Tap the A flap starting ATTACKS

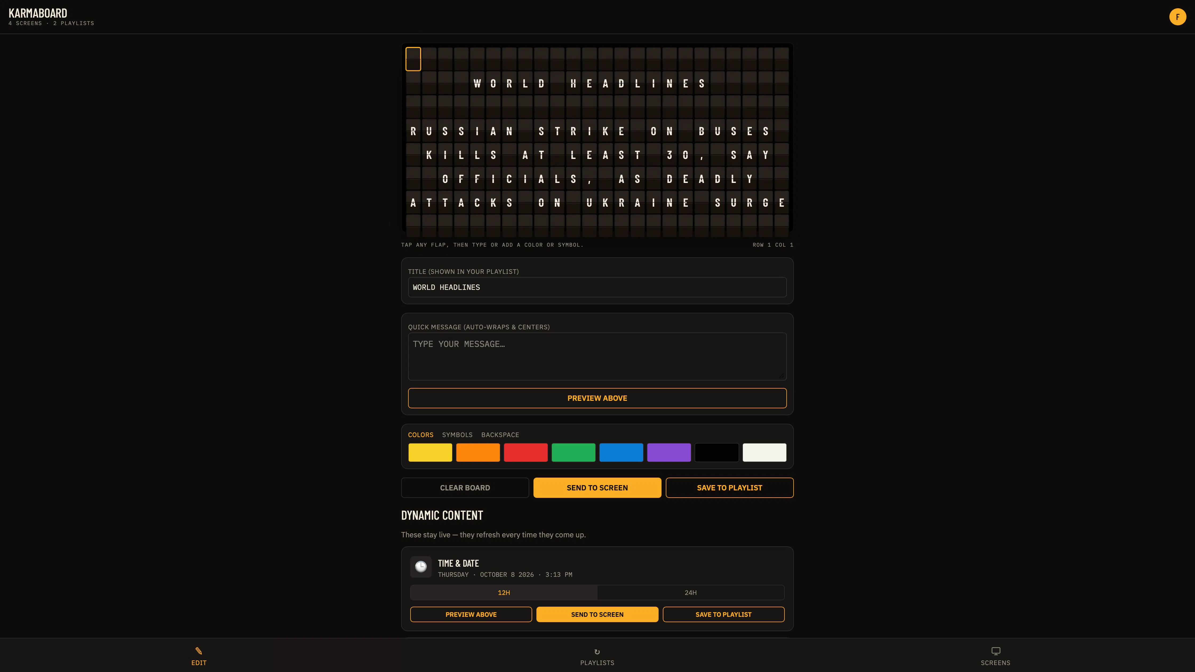pos(413,203)
